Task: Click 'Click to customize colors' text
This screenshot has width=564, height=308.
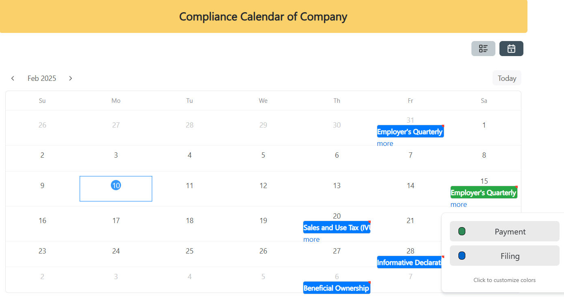Action: pos(504,280)
